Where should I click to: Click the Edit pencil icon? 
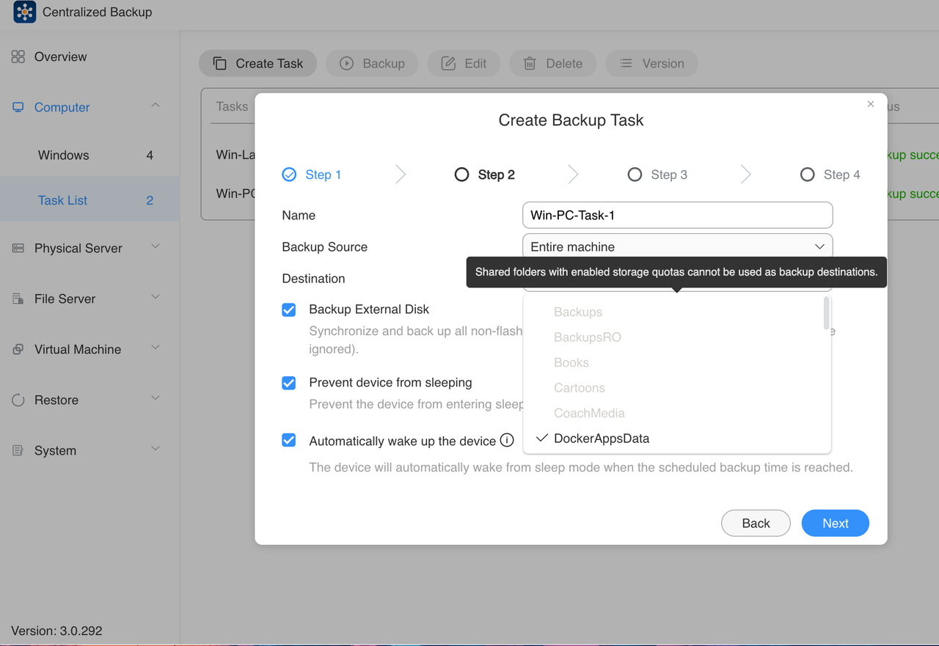[448, 64]
